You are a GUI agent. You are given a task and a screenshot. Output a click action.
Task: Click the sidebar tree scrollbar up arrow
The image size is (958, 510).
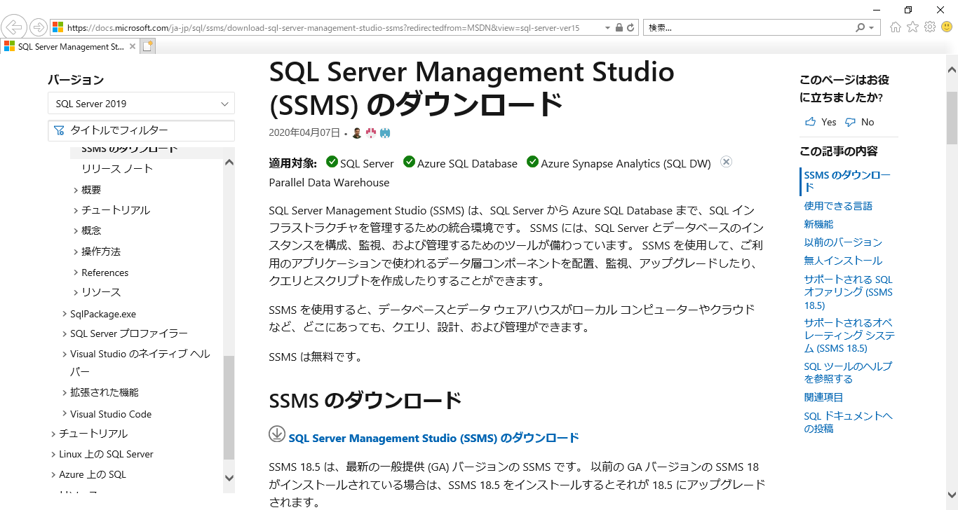pyautogui.click(x=229, y=162)
